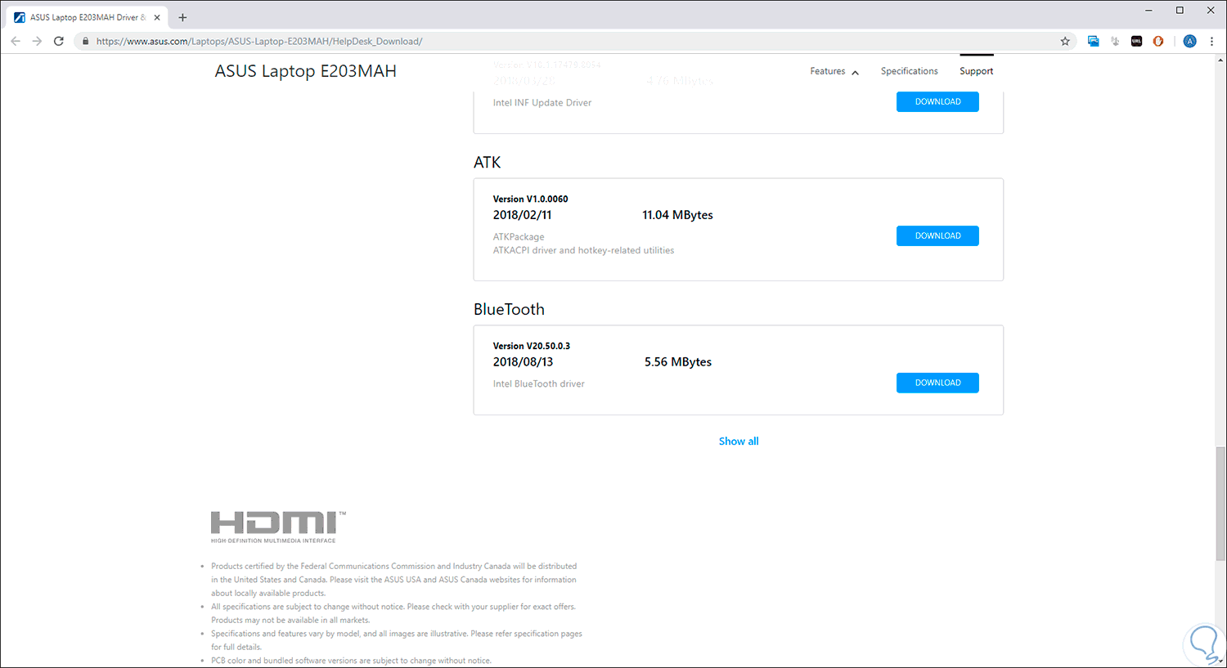Viewport: 1227px width, 668px height.
Task: Click the 2018/02/11 release date
Action: click(522, 215)
